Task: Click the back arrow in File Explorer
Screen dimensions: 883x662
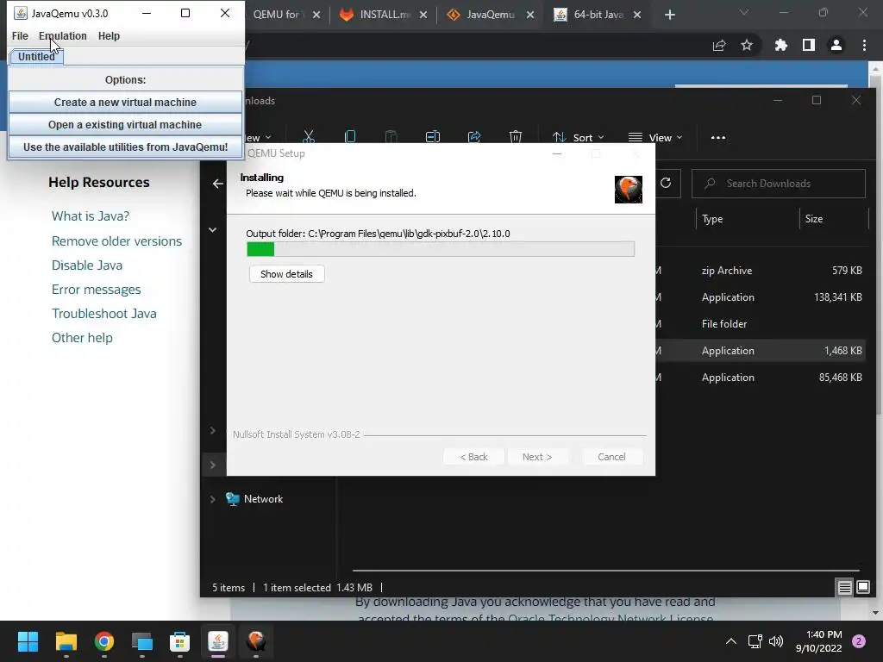Action: pos(218,184)
